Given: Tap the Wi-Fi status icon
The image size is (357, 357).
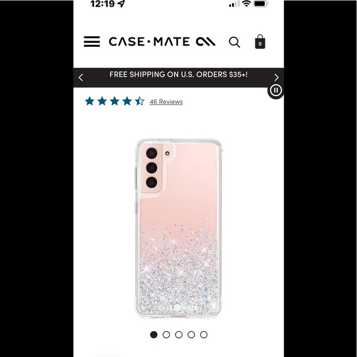Looking at the screenshot, I should point(246,4).
